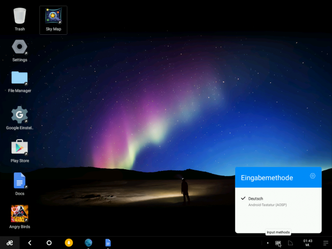Screen dimensions: 332x249
Task: Switch to Docs in the taskbar
Action: tap(108, 243)
